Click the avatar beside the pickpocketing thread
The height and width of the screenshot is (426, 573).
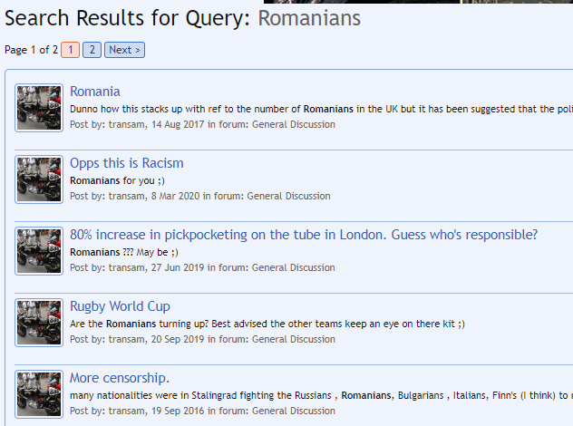point(39,251)
